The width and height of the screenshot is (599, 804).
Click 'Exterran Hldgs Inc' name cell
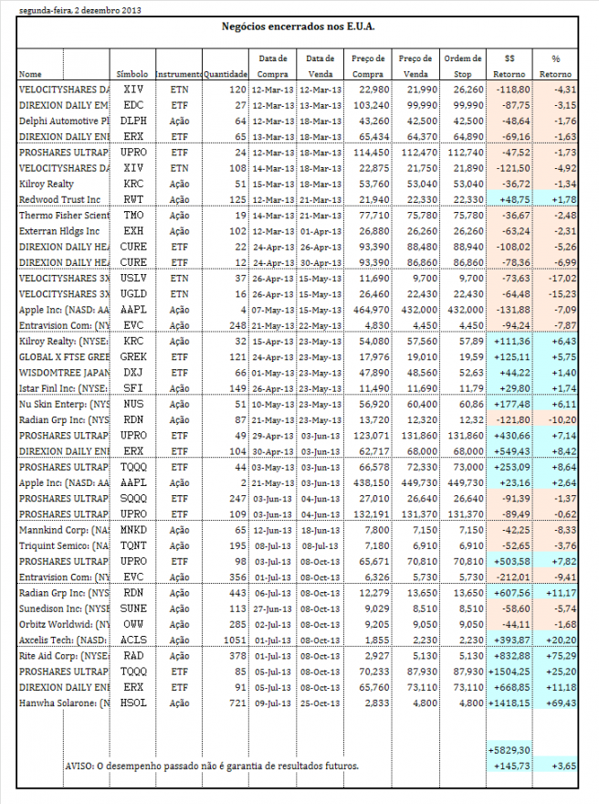tap(59, 231)
